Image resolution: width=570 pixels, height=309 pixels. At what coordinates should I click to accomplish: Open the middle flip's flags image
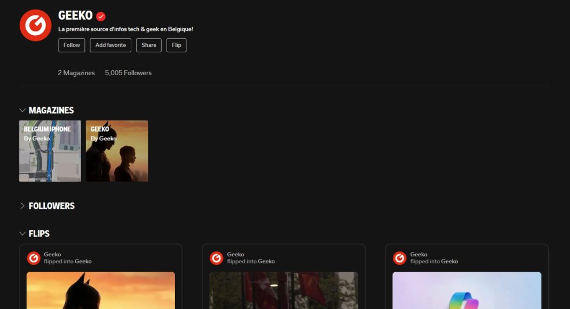[x=283, y=290]
